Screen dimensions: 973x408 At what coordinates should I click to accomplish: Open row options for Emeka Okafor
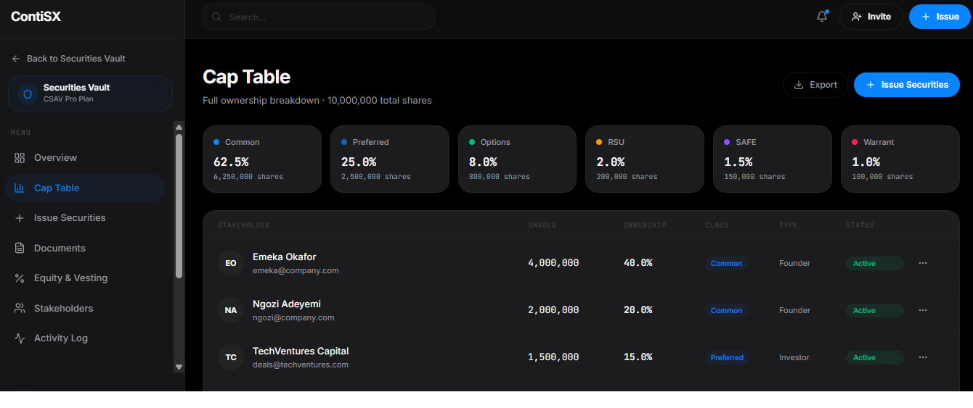click(923, 263)
